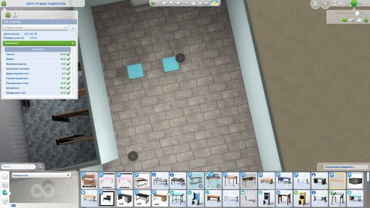Choose the Select tool in the build toolbar

pos(153,3)
